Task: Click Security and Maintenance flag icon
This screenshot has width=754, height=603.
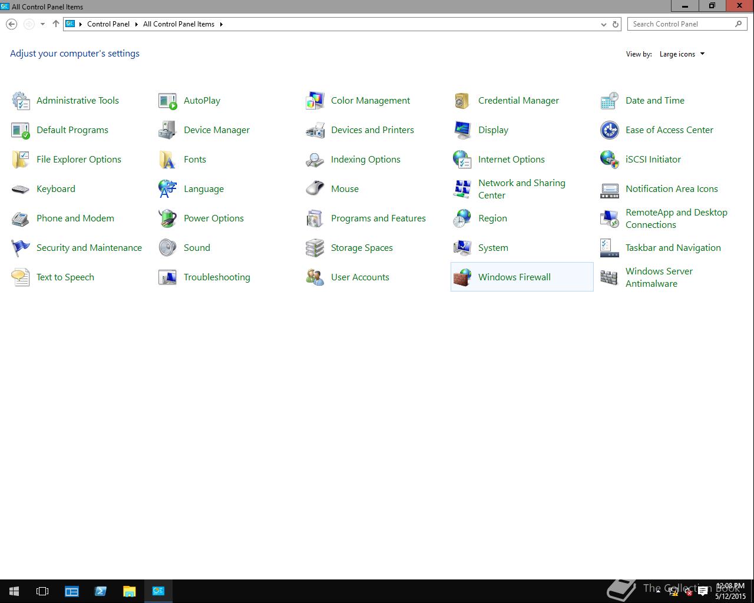Action: [x=21, y=248]
